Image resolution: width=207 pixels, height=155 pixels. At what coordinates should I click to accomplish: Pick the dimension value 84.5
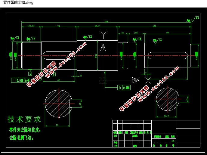coord(97,26)
